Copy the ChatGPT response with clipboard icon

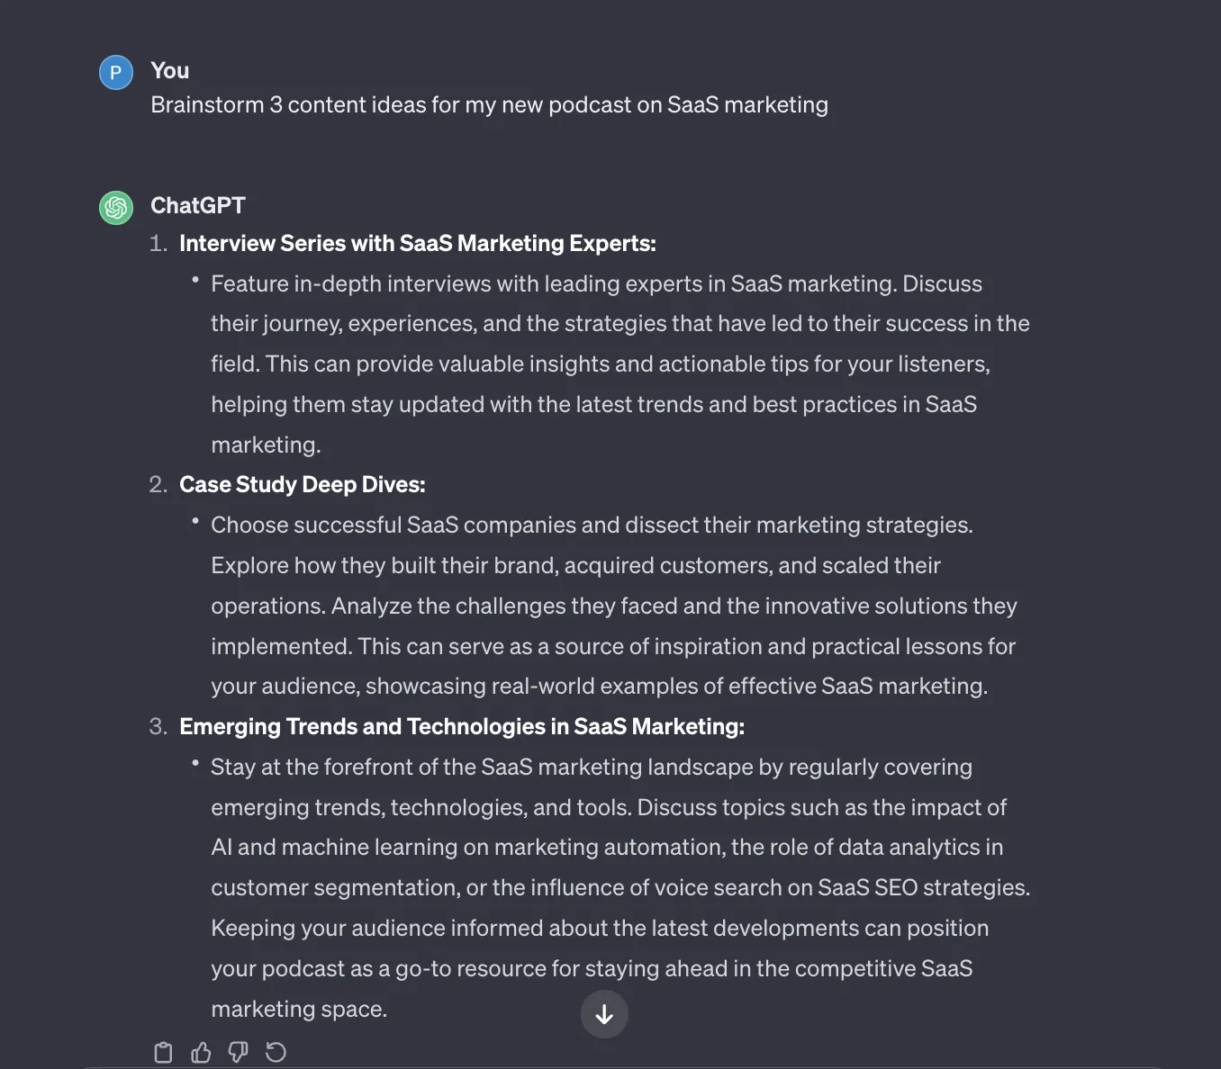163,1052
